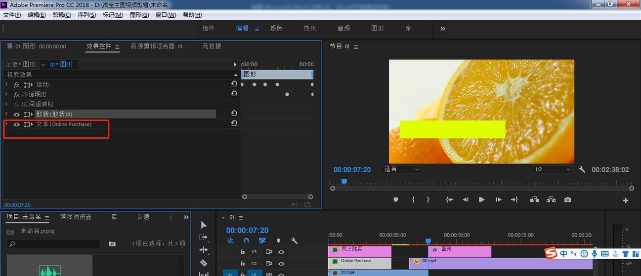Toggle lock on track V3
641x276 pixels.
pos(242,252)
